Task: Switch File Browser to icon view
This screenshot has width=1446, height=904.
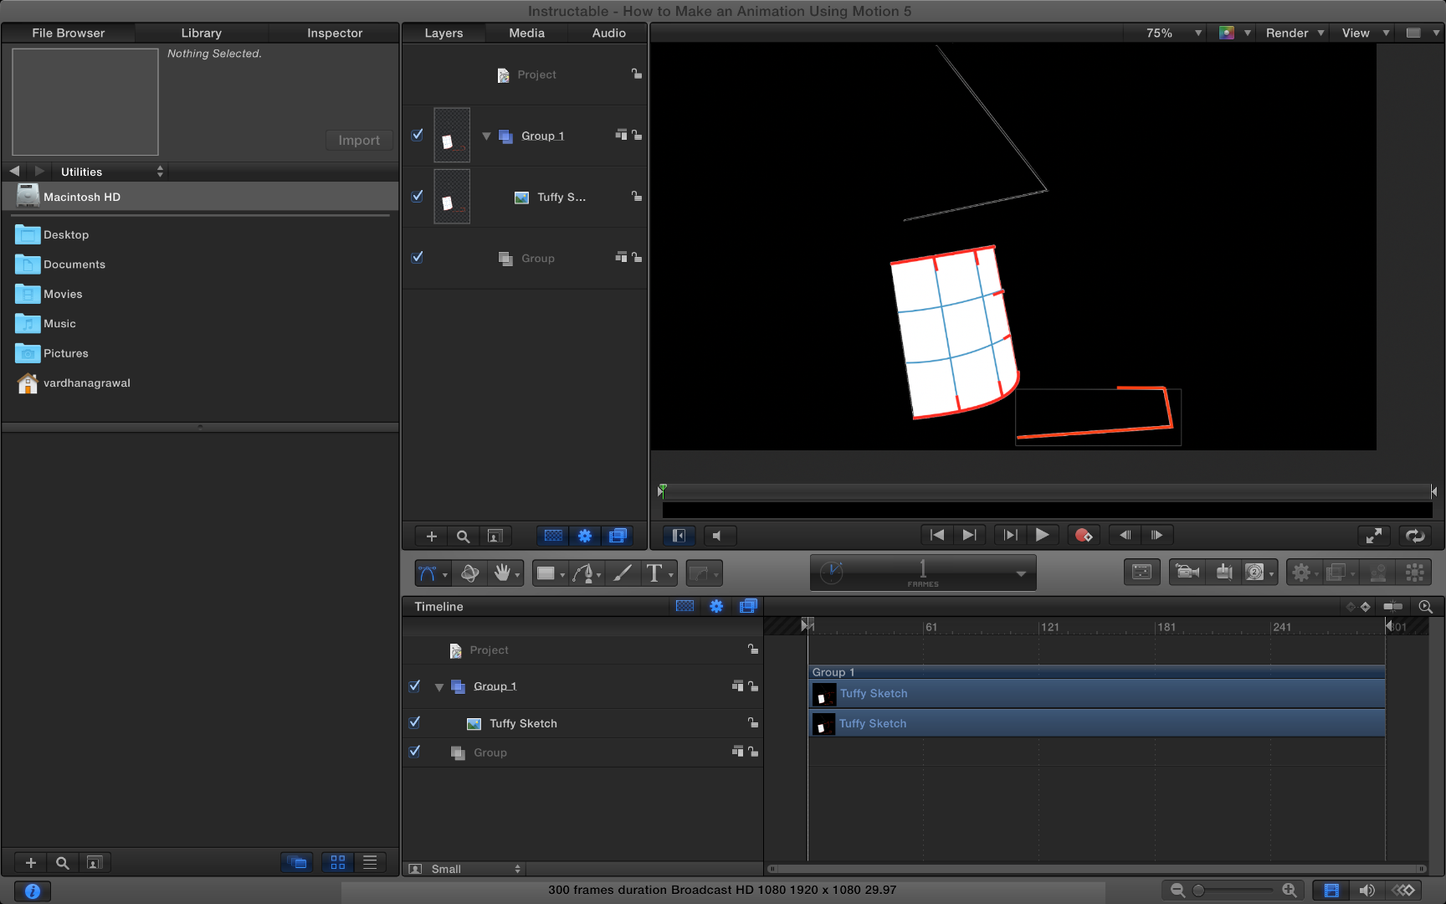Action: [338, 862]
